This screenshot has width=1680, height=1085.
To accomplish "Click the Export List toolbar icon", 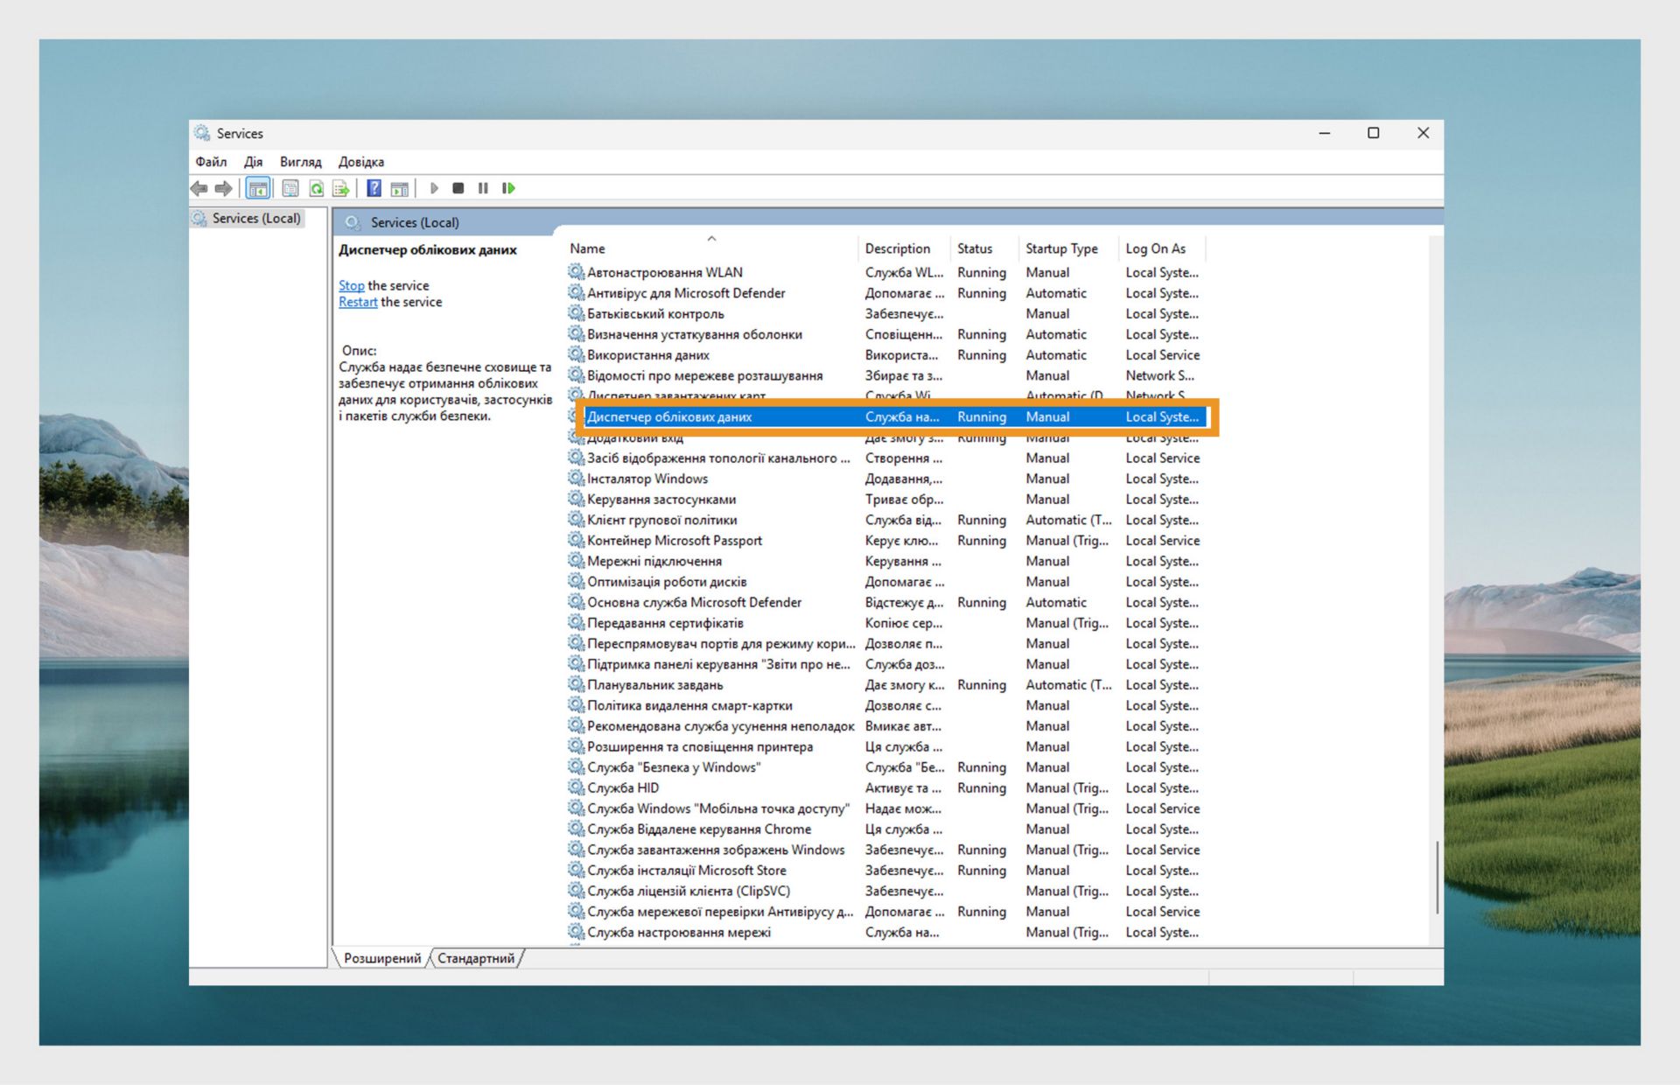I will pos(340,188).
